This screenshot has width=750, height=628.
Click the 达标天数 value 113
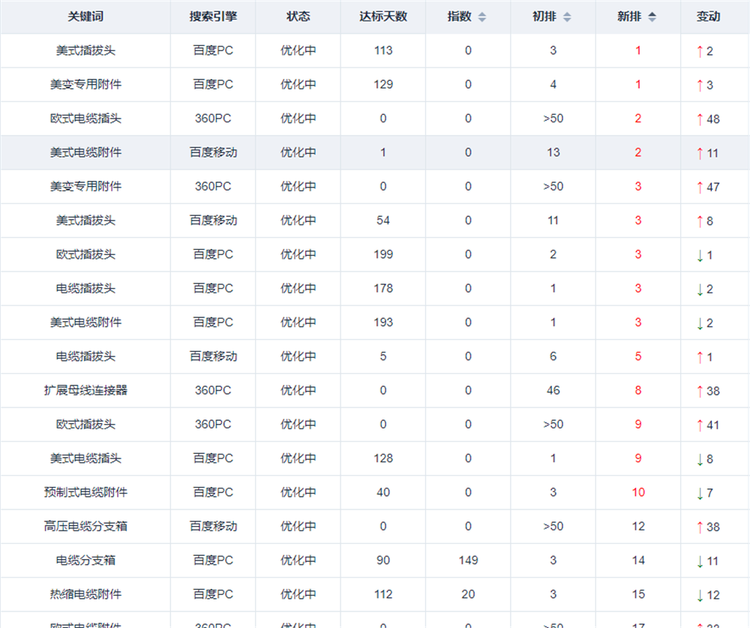click(383, 50)
